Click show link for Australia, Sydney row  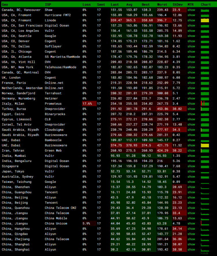[191, 177]
